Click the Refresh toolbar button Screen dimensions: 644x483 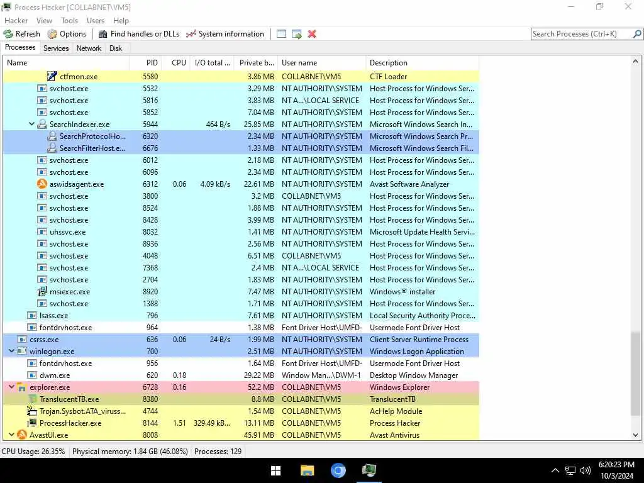[22, 34]
